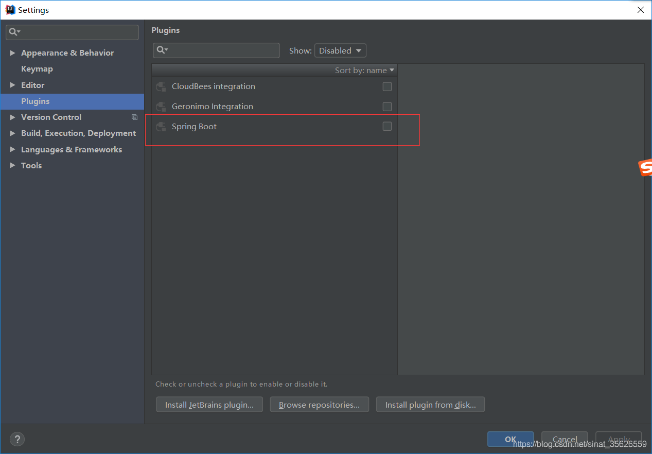
Task: Enable the Spring Boot checkbox
Action: [387, 127]
